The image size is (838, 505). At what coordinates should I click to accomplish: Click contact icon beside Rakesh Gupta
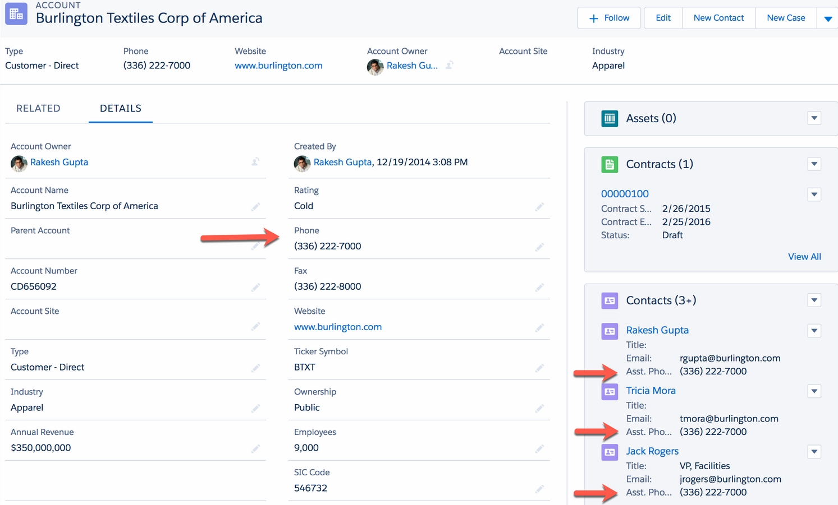point(610,331)
